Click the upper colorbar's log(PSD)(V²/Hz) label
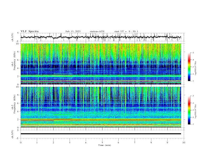207x160 pixels. pyautogui.click(x=196, y=68)
